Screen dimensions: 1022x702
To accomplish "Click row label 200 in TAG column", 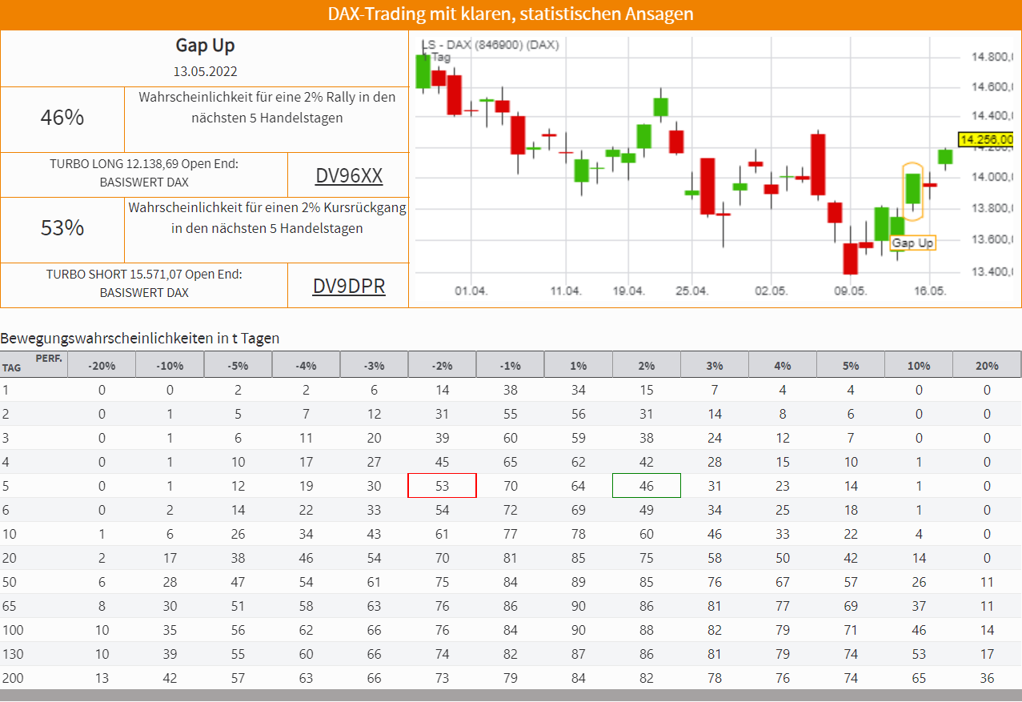I will pos(13,678).
